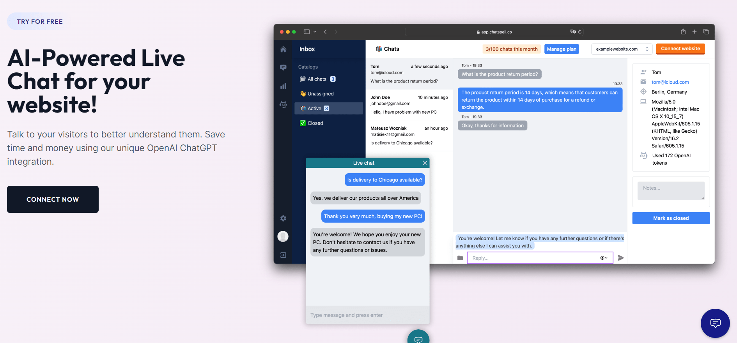This screenshot has height=343, width=737.
Task: Click the browser translate icon
Action: pos(573,32)
